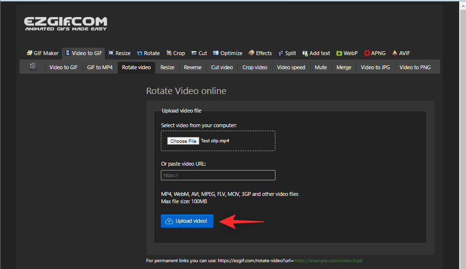Screen dimensions: 466x269
Task: Open the Crop video tab
Action: (x=255, y=67)
